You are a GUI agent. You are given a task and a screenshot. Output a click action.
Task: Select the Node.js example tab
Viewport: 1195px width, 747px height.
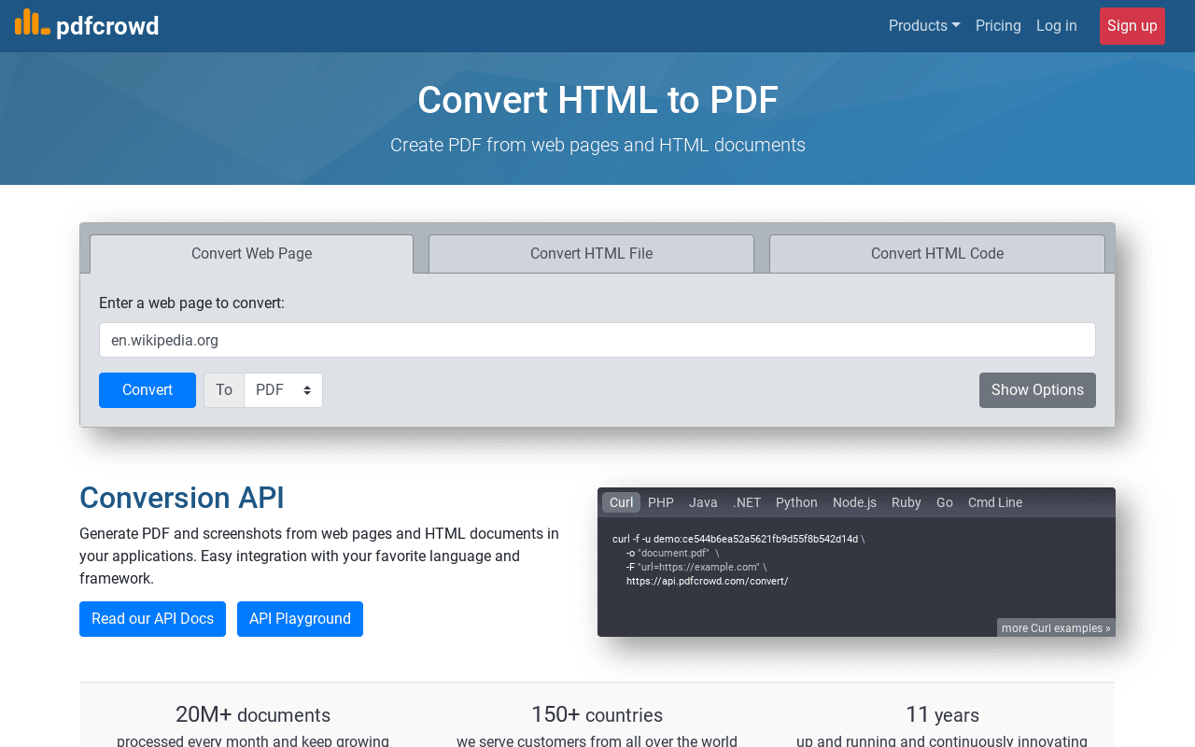point(853,502)
